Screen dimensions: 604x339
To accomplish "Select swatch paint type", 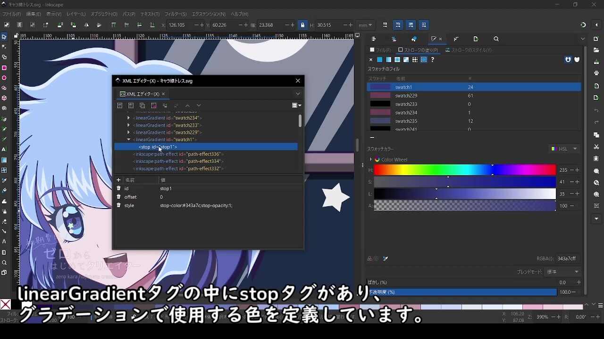I will pyautogui.click(x=424, y=60).
